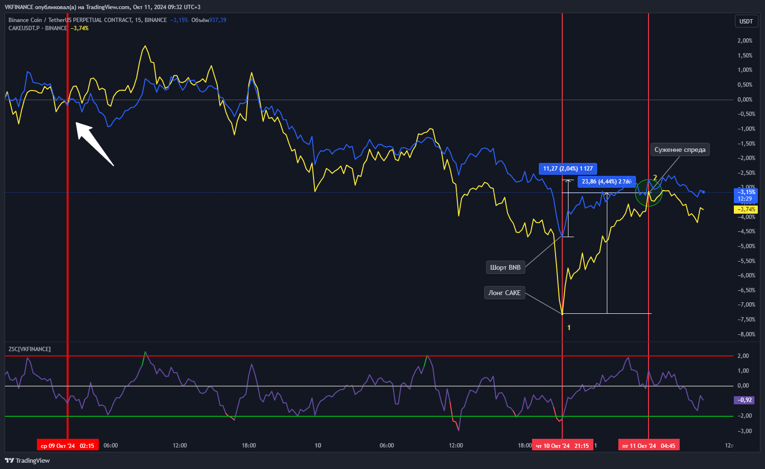Click the 2,00% price axis level
The image size is (765, 469).
(x=745, y=41)
